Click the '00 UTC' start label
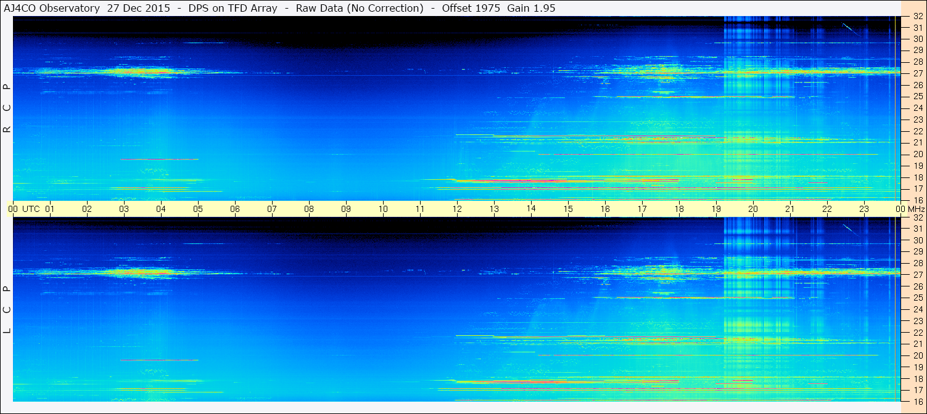The width and height of the screenshot is (927, 414). pos(23,209)
